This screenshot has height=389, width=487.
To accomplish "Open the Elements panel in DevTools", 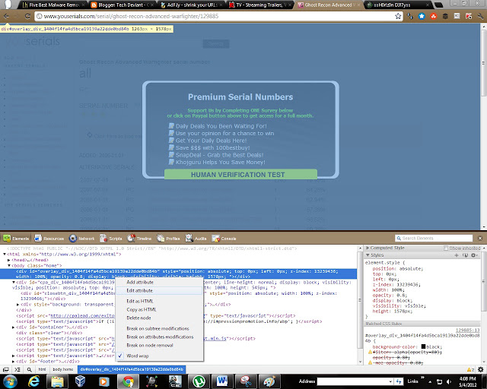I will pos(16,239).
